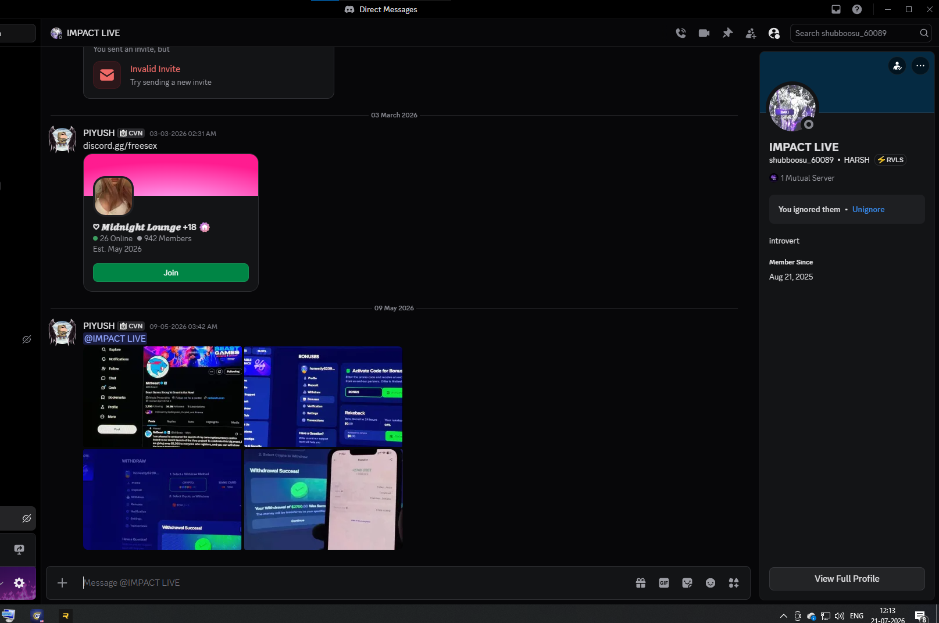Screen dimensions: 939x623
Task: Click PIYUSH avatar on 09 May message
Action: 62,332
